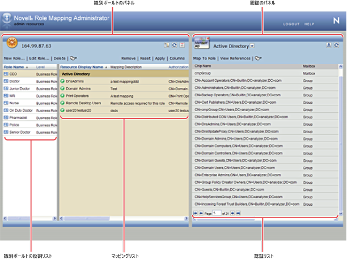Sort by Role Name column header
Image resolution: width=347 pixels, height=259 pixels.
(14, 67)
